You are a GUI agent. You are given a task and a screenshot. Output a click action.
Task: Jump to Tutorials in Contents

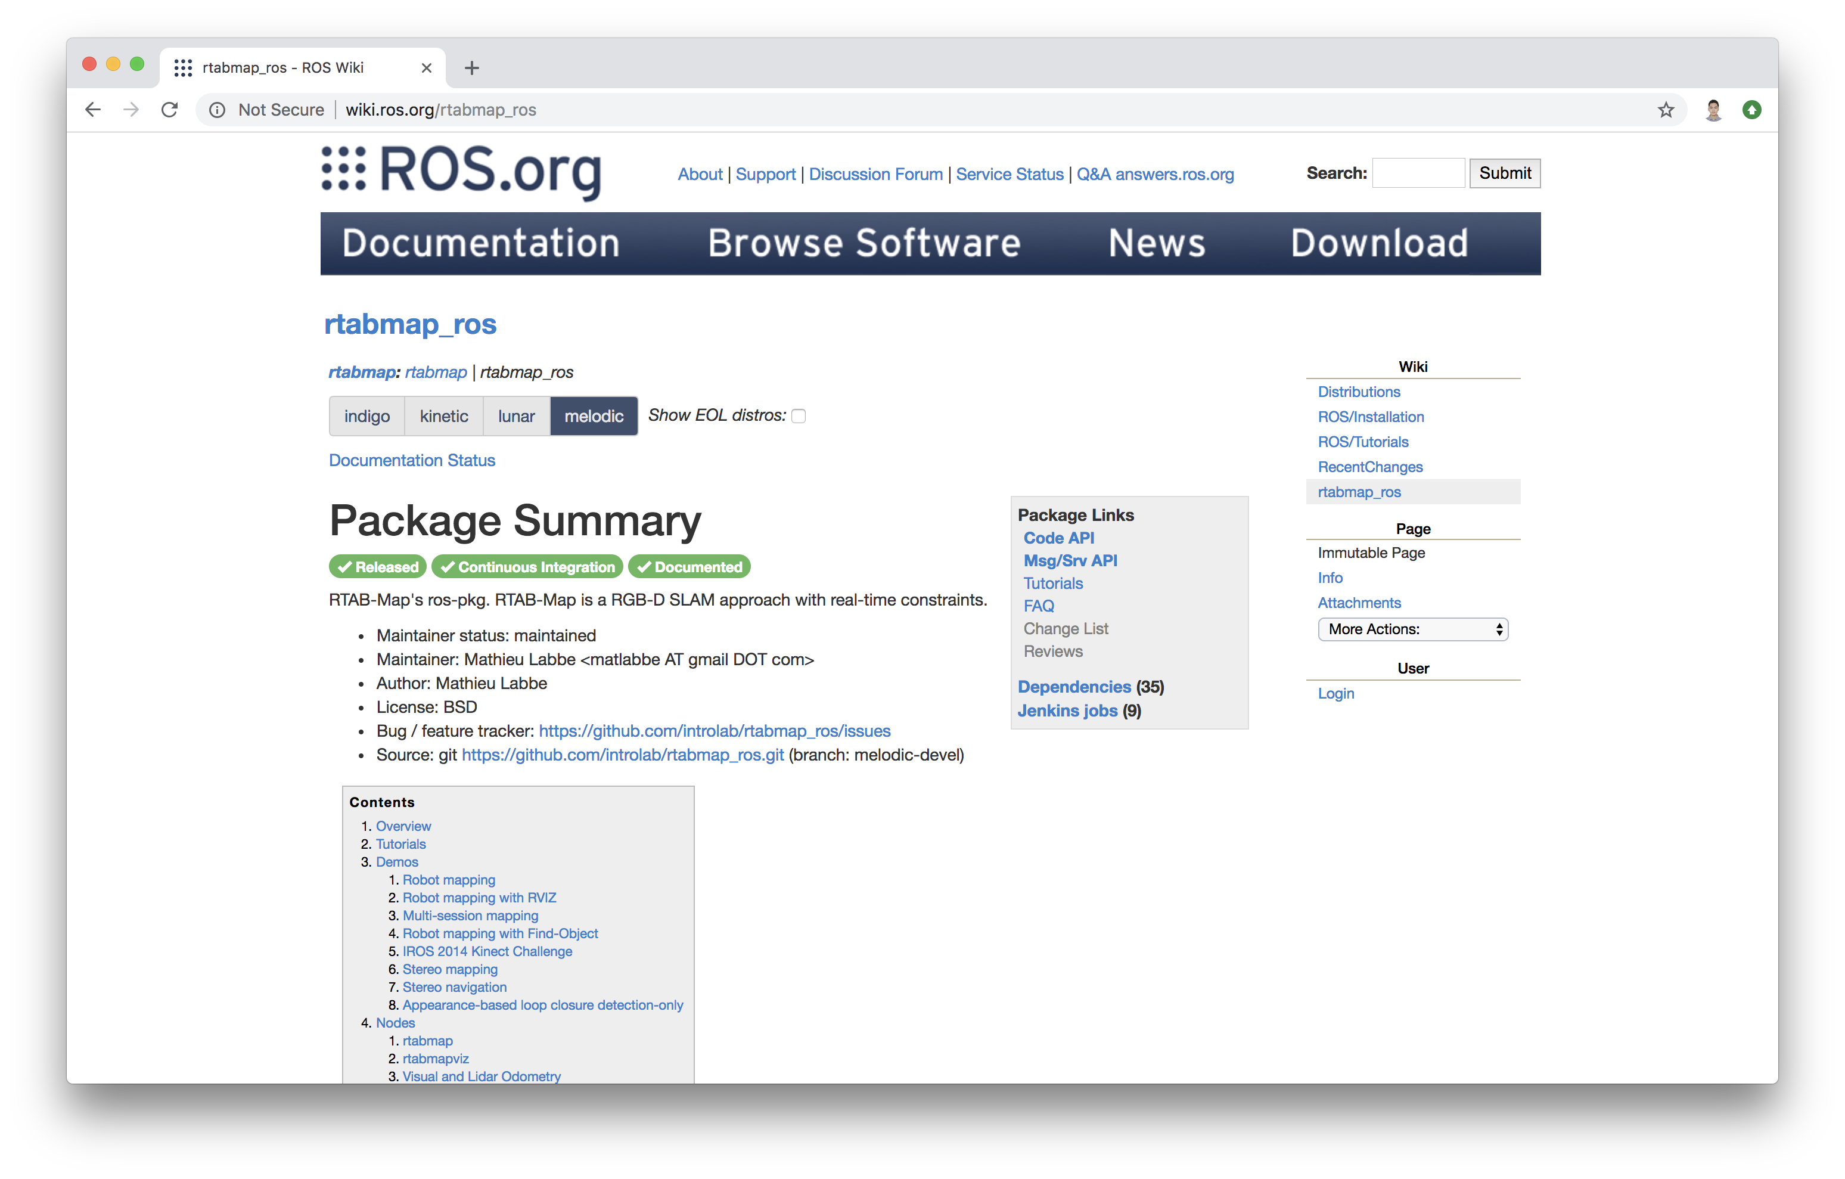[400, 844]
